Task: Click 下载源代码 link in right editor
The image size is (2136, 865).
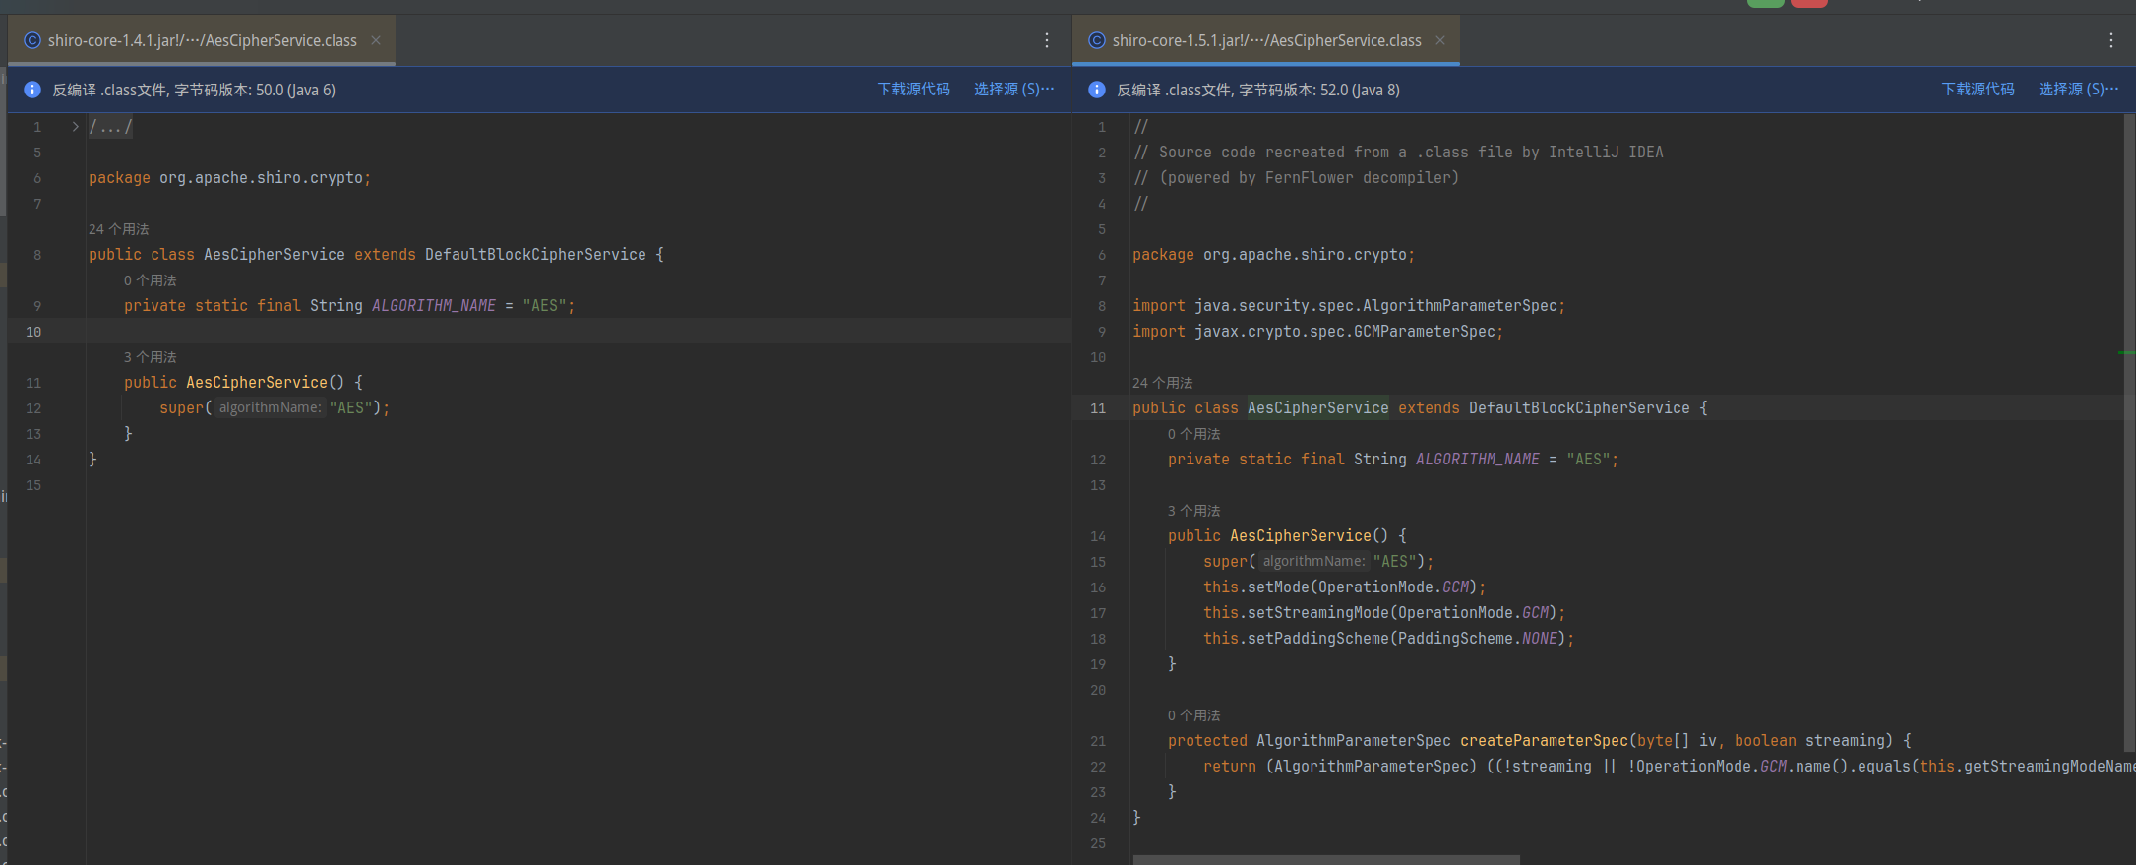Action: click(x=1978, y=90)
